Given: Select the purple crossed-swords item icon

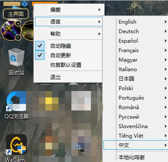Looking at the screenshot, I should pos(11,31).
